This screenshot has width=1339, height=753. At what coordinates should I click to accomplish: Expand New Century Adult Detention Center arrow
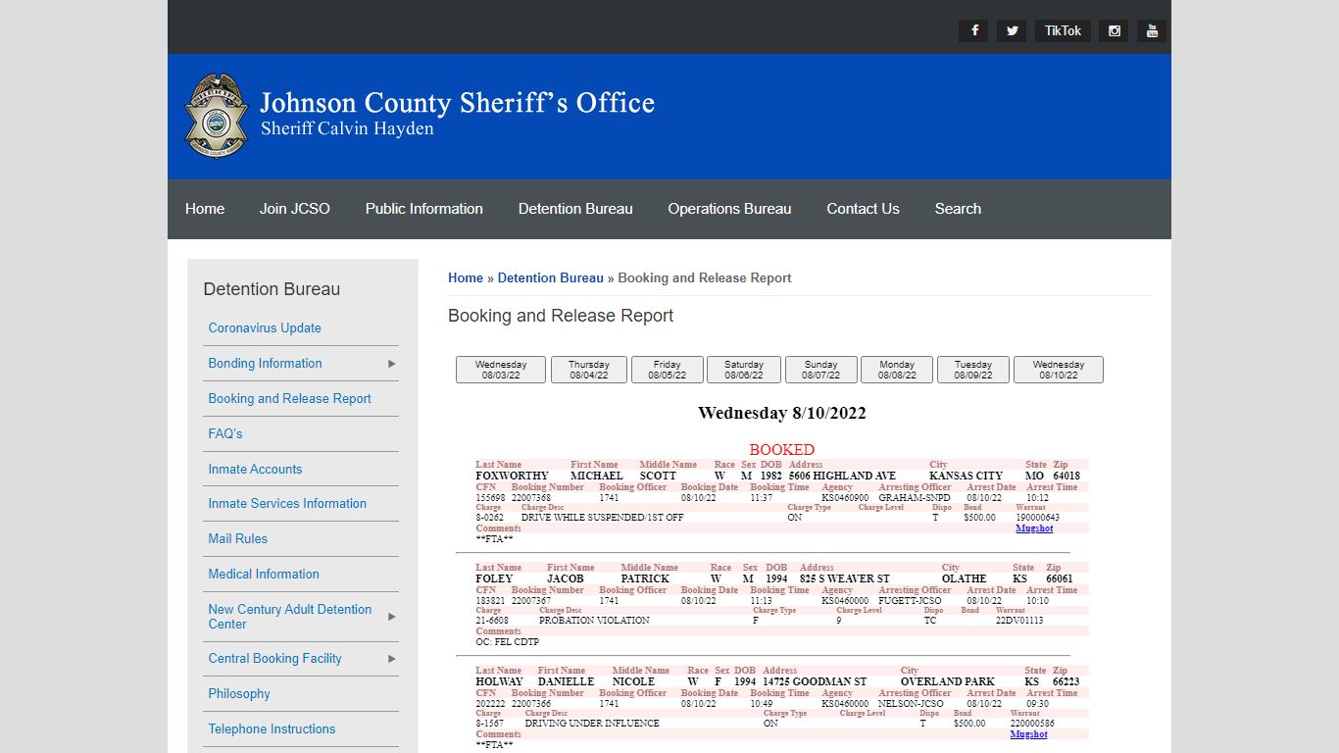click(392, 617)
